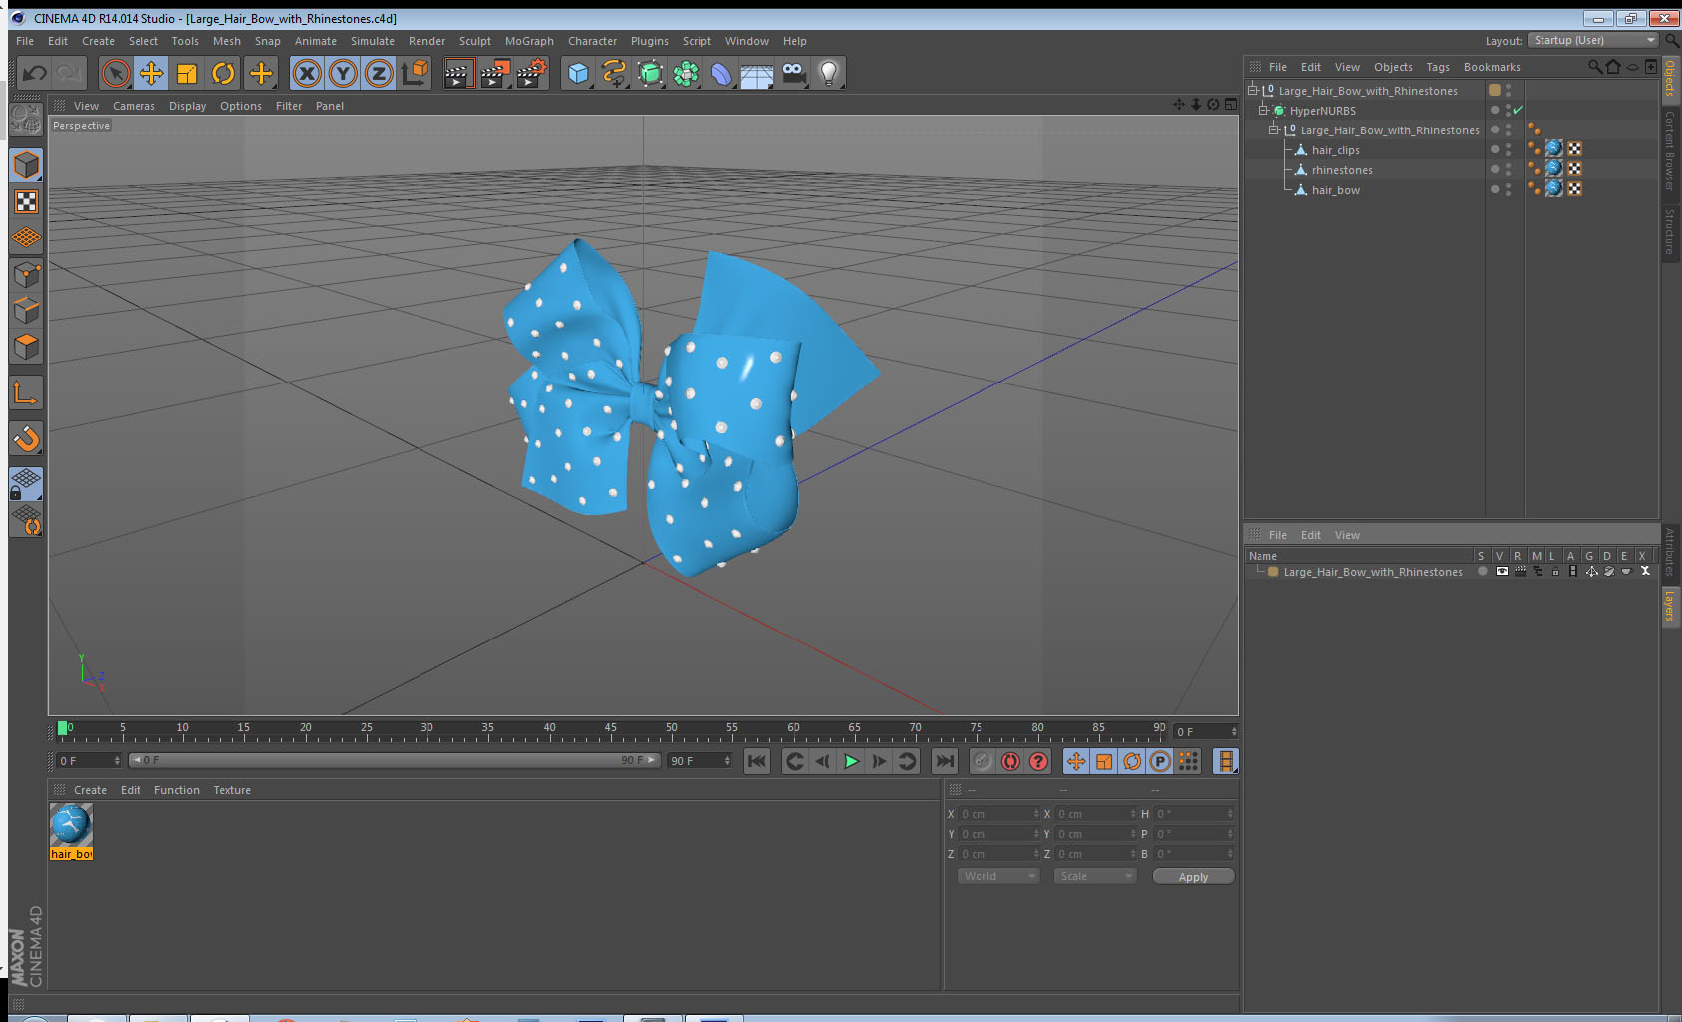This screenshot has width=1682, height=1022.
Task: Open the Scale mode dropdown
Action: click(x=1095, y=876)
